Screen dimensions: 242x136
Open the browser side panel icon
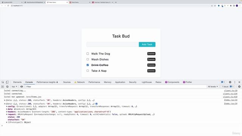234,6
